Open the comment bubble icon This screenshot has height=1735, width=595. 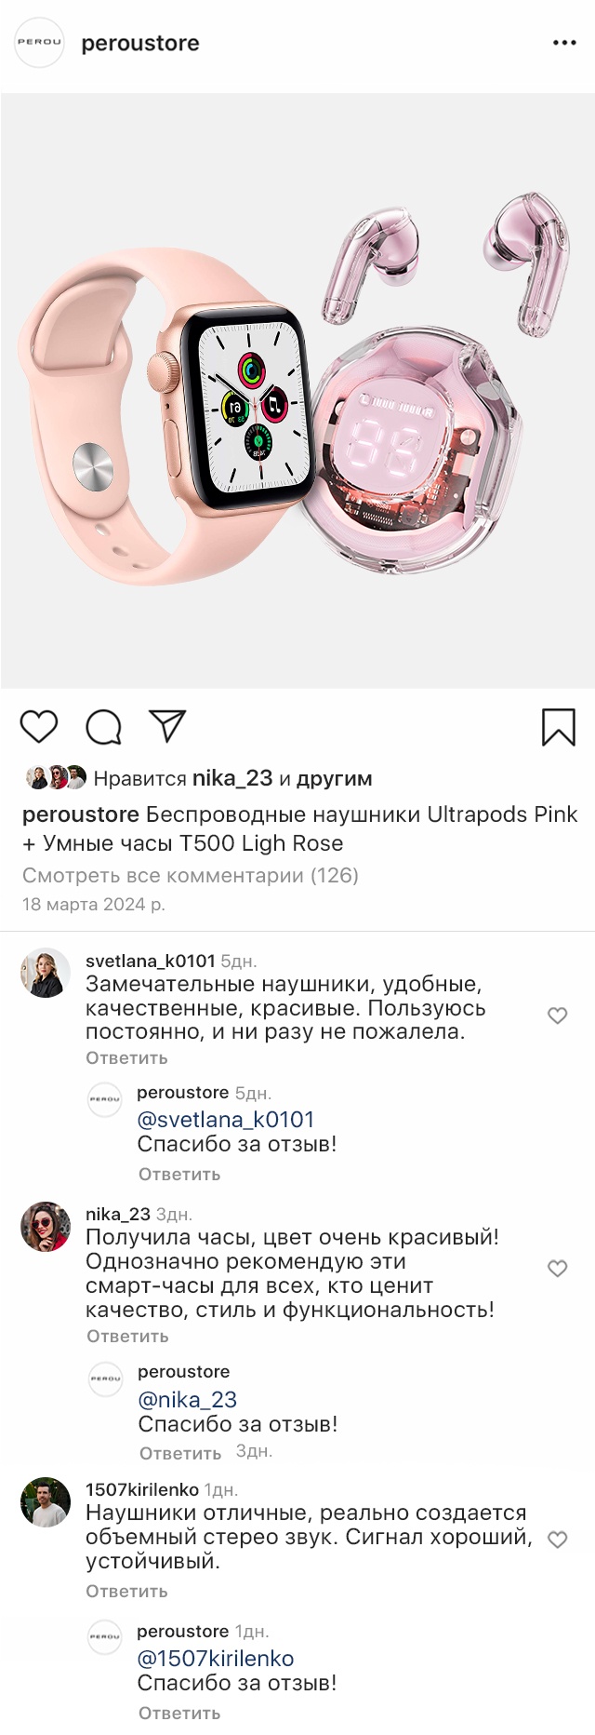tap(103, 727)
